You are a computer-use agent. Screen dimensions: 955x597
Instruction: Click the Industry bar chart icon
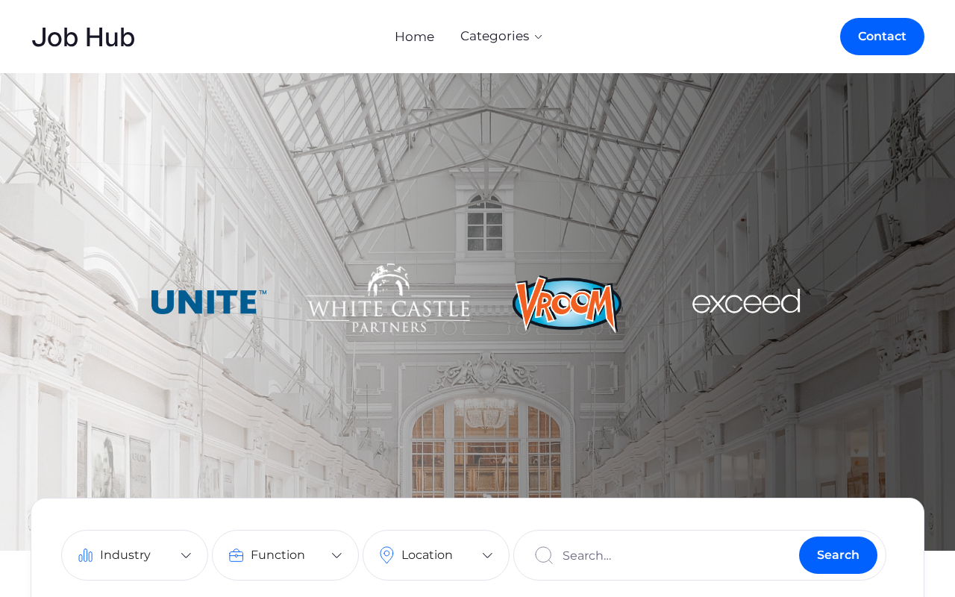click(x=86, y=555)
